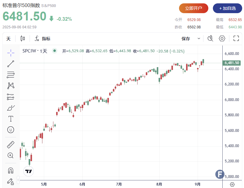Click the 标准普尔500指数 title
The image size is (244, 188).
[21, 5]
